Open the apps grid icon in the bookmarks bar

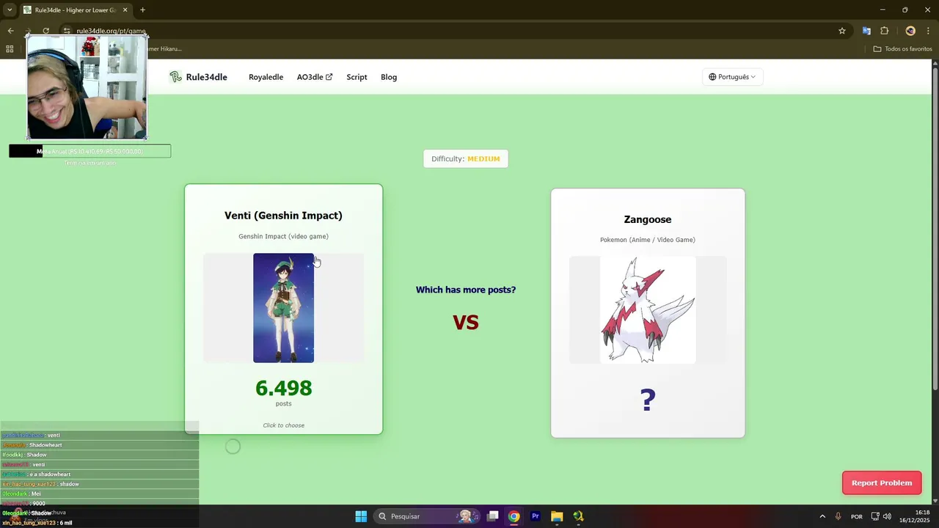point(10,49)
